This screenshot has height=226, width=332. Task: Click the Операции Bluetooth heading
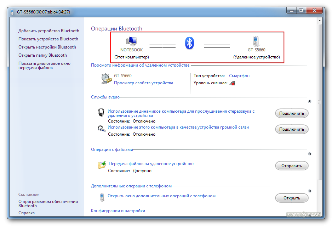117,29
